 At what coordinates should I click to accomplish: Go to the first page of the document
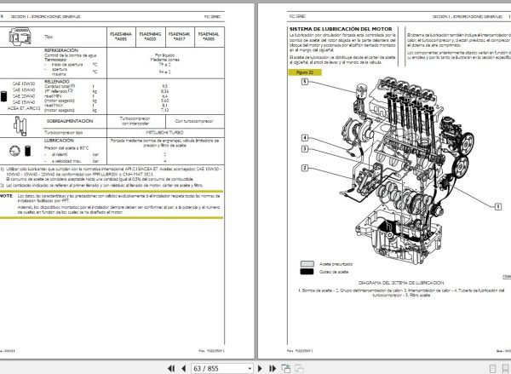[x=171, y=368]
